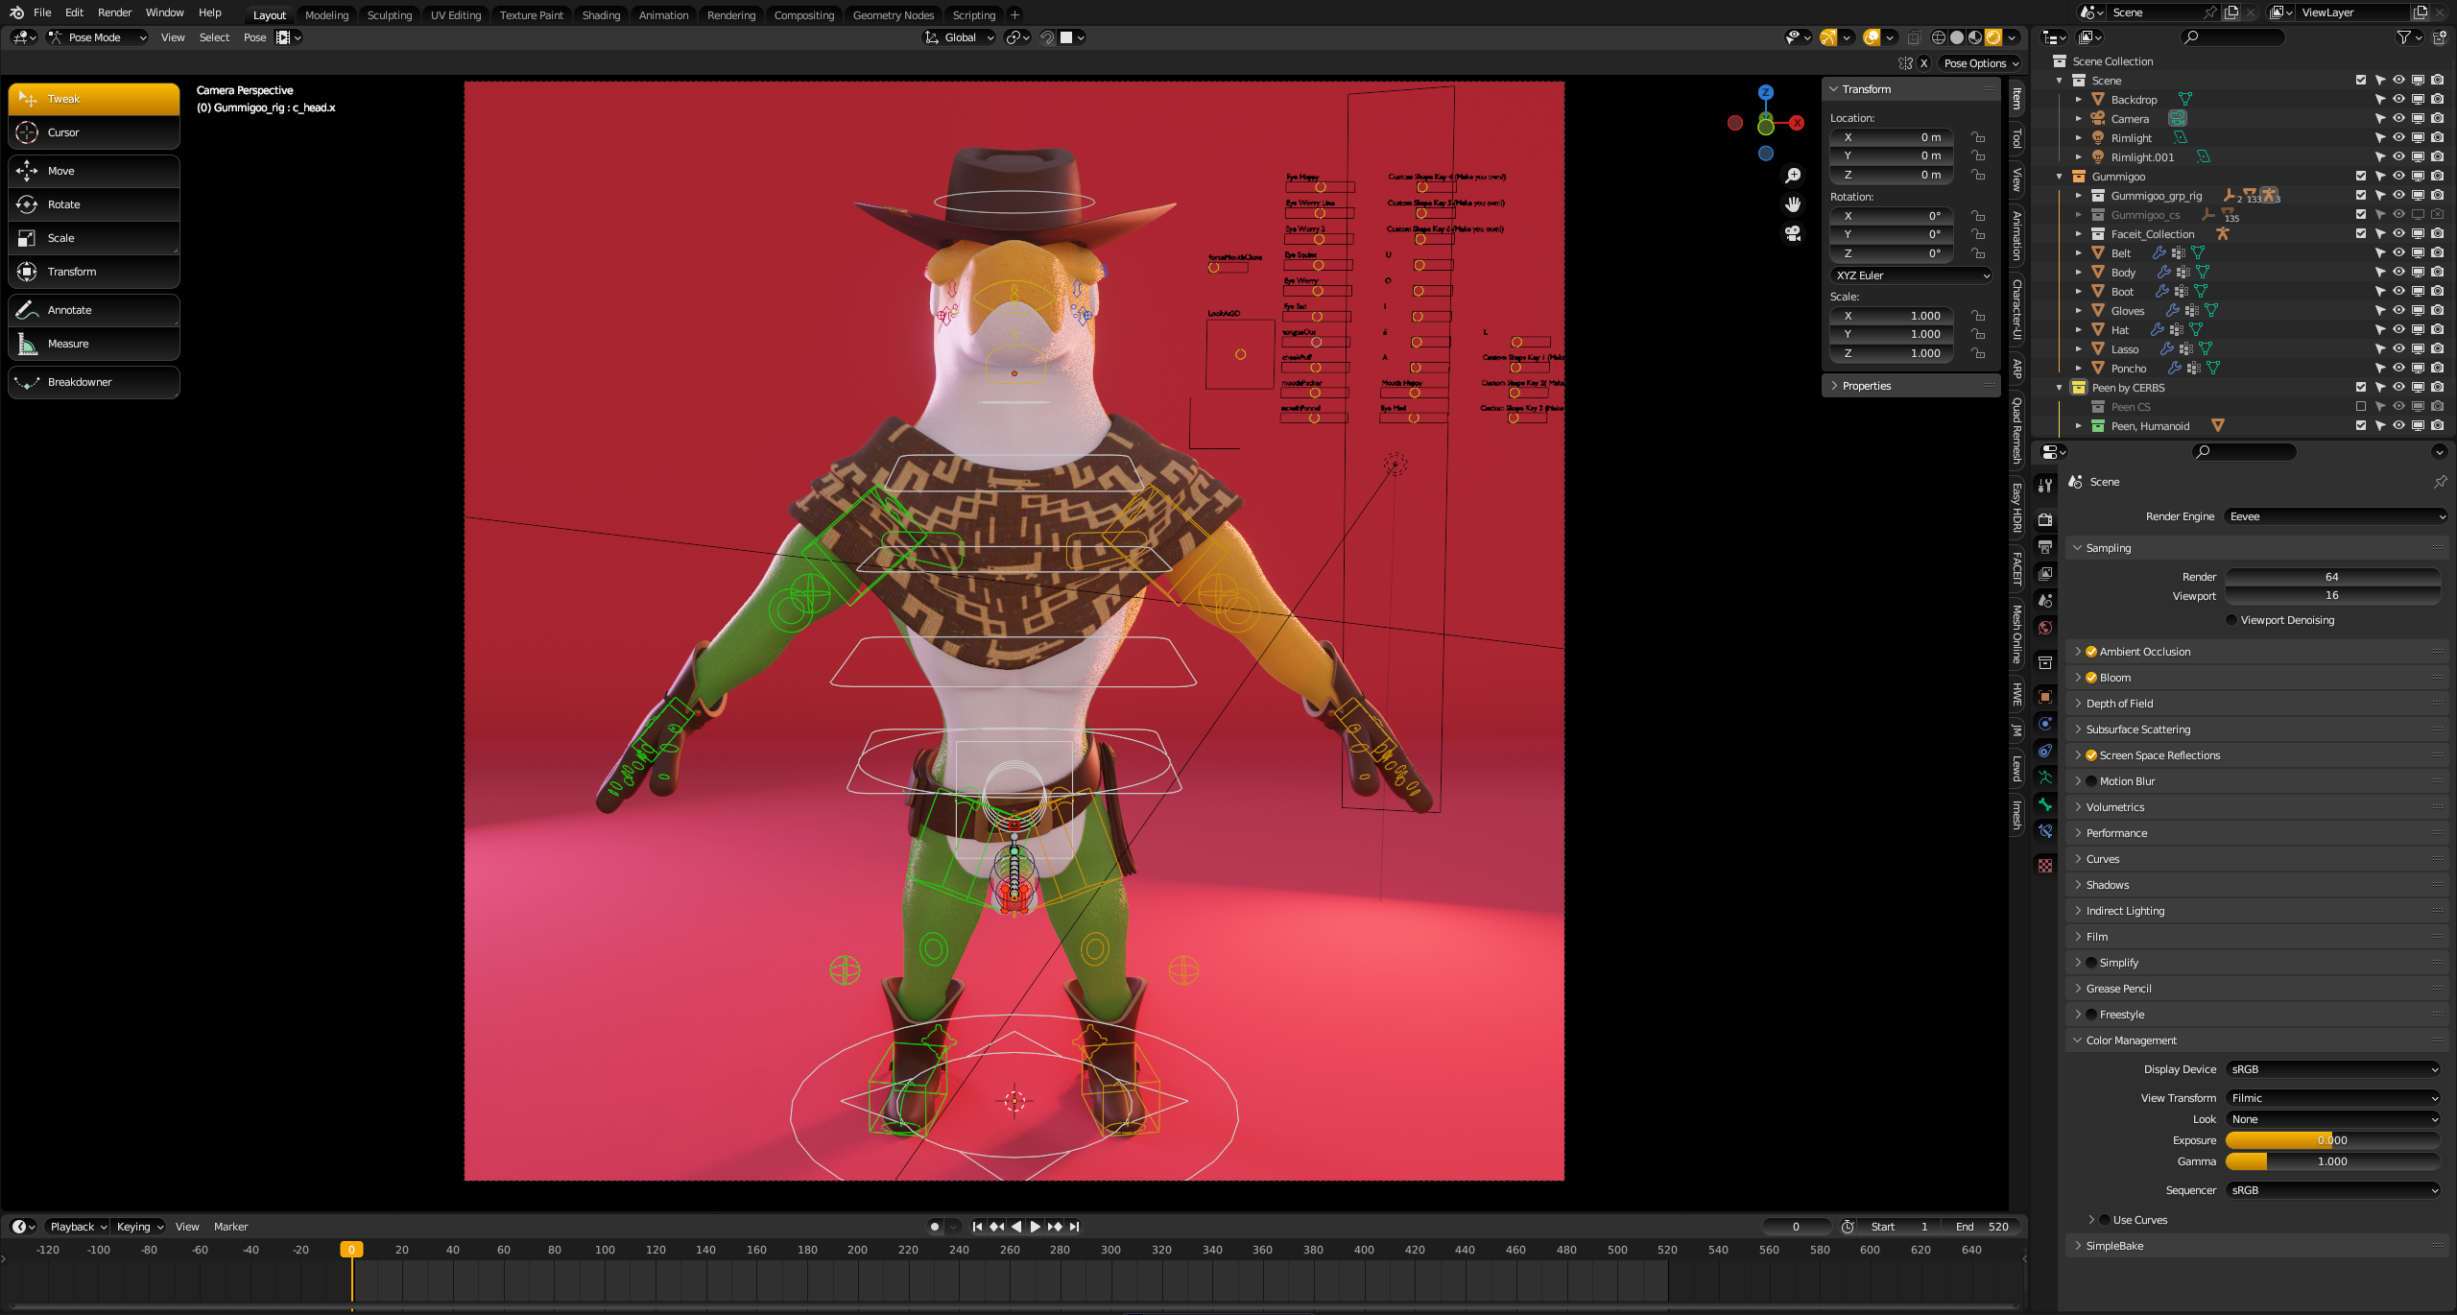The height and width of the screenshot is (1315, 2457).
Task: Open the Character-UI sidebar tab
Action: click(2017, 310)
